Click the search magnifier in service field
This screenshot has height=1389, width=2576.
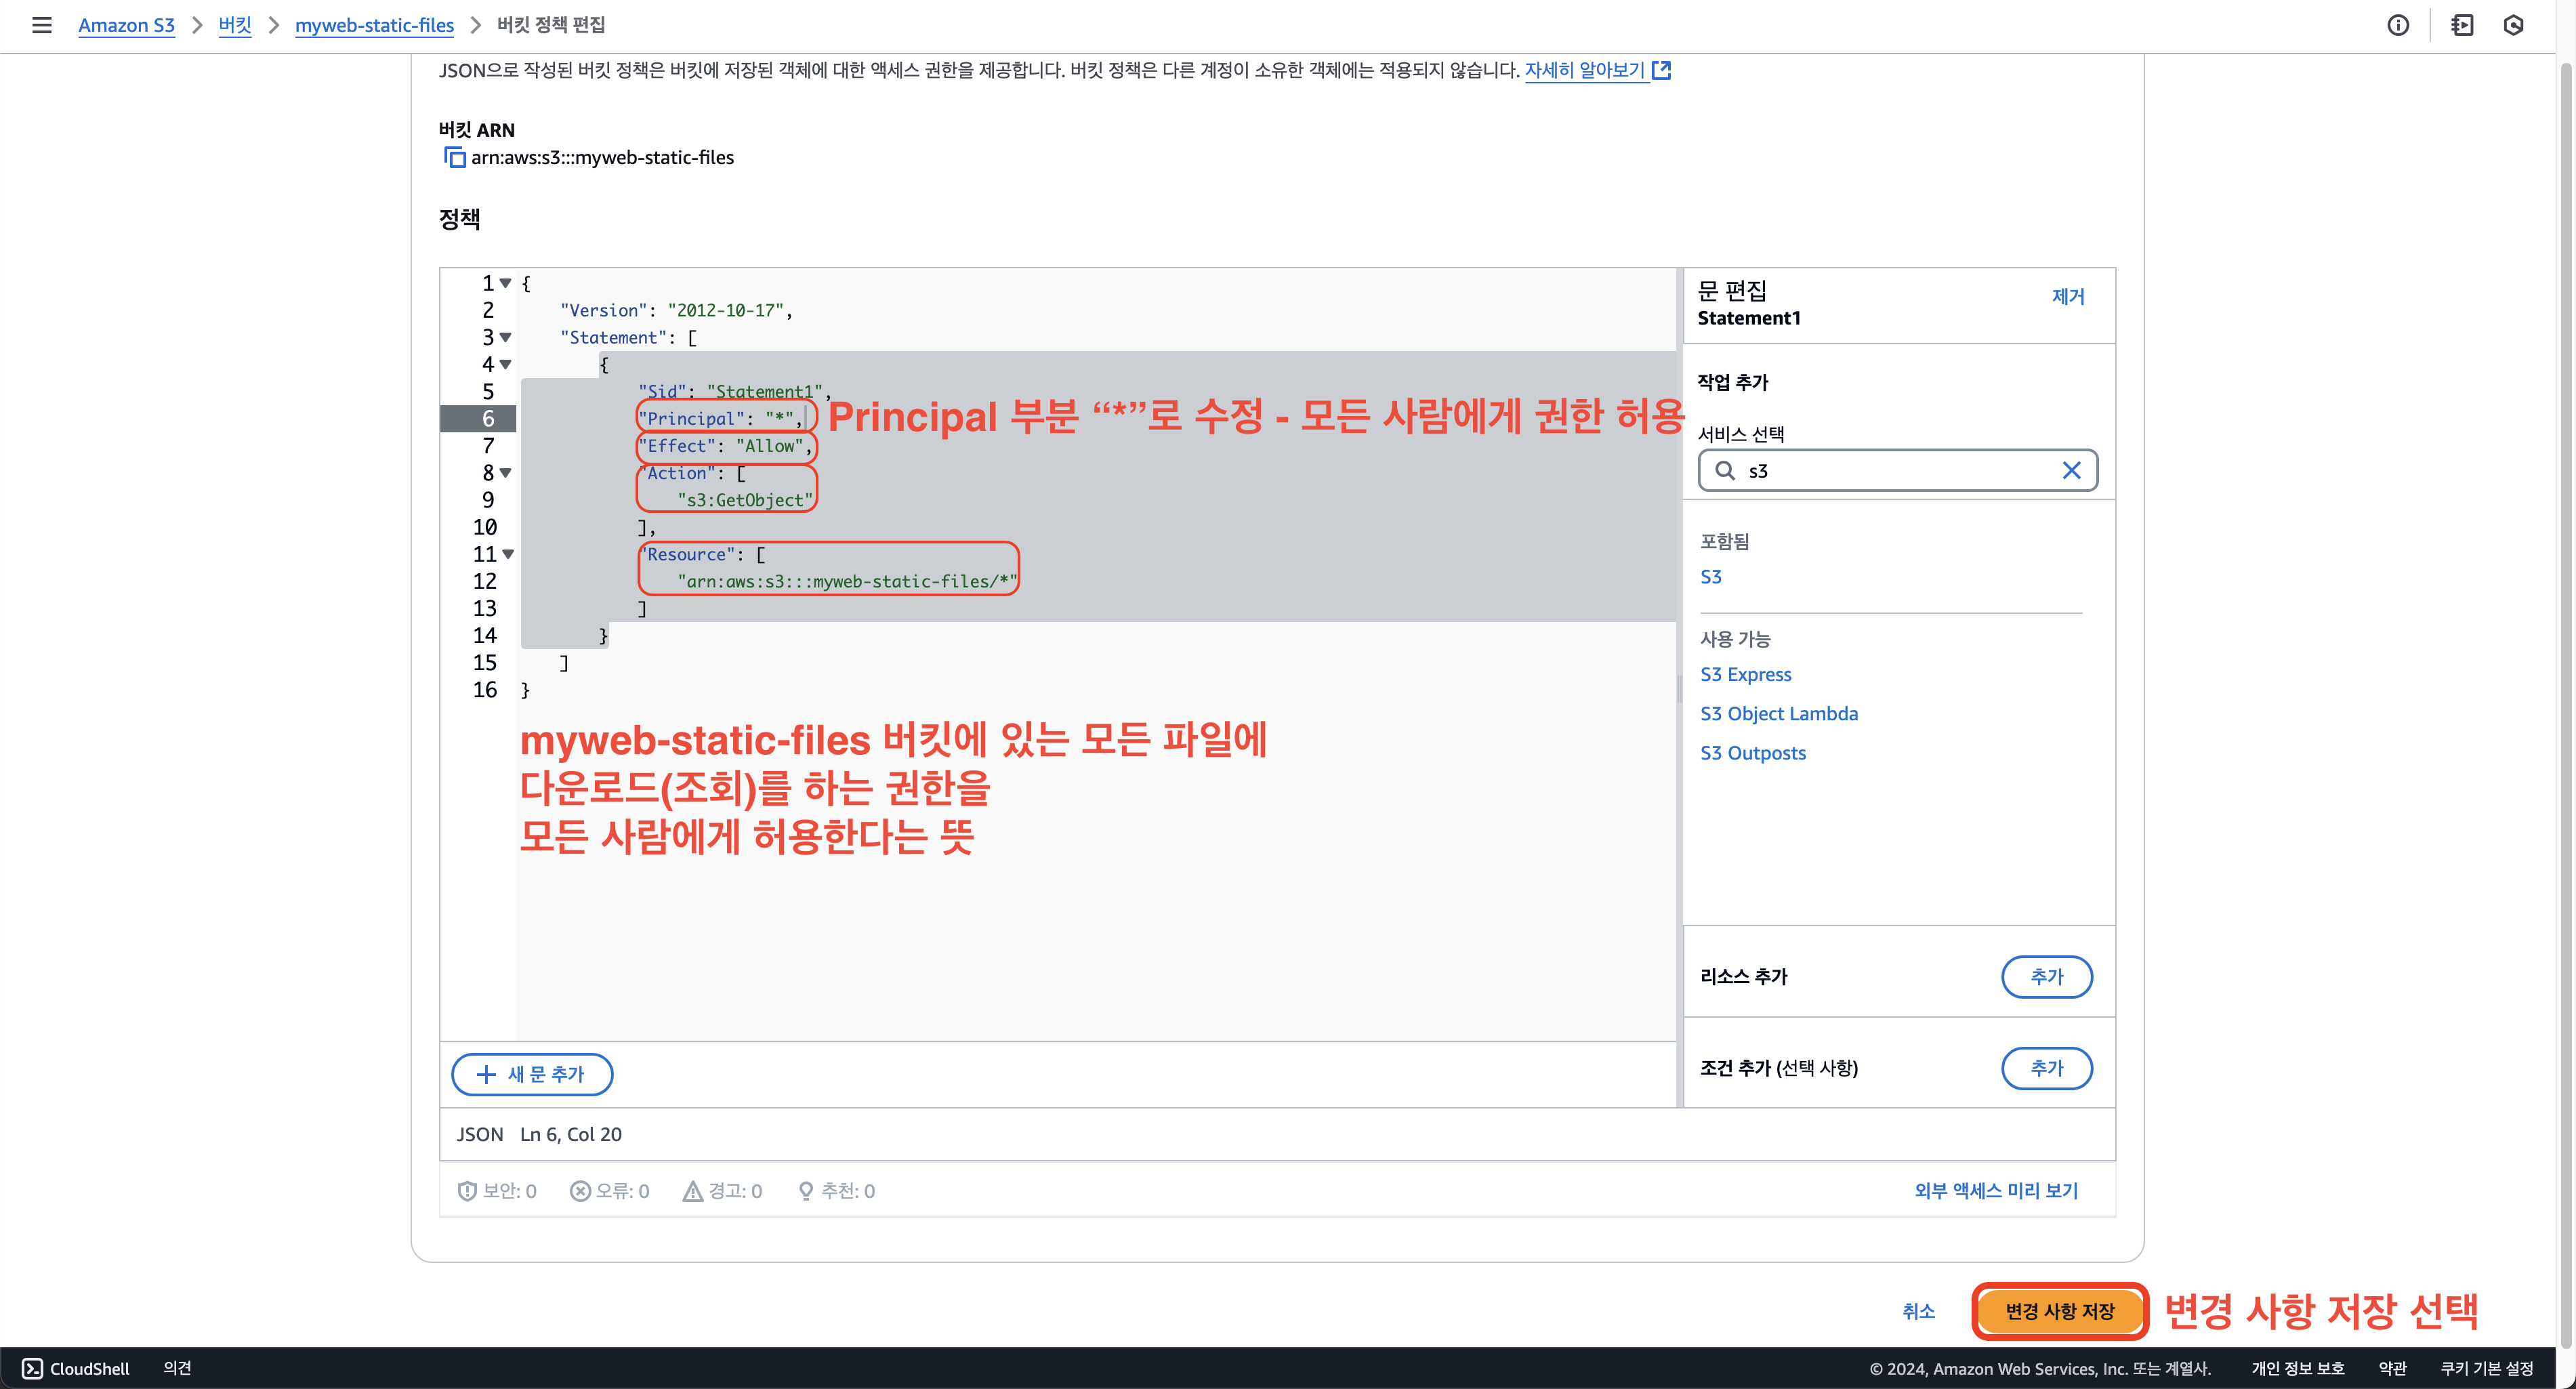(x=1725, y=471)
